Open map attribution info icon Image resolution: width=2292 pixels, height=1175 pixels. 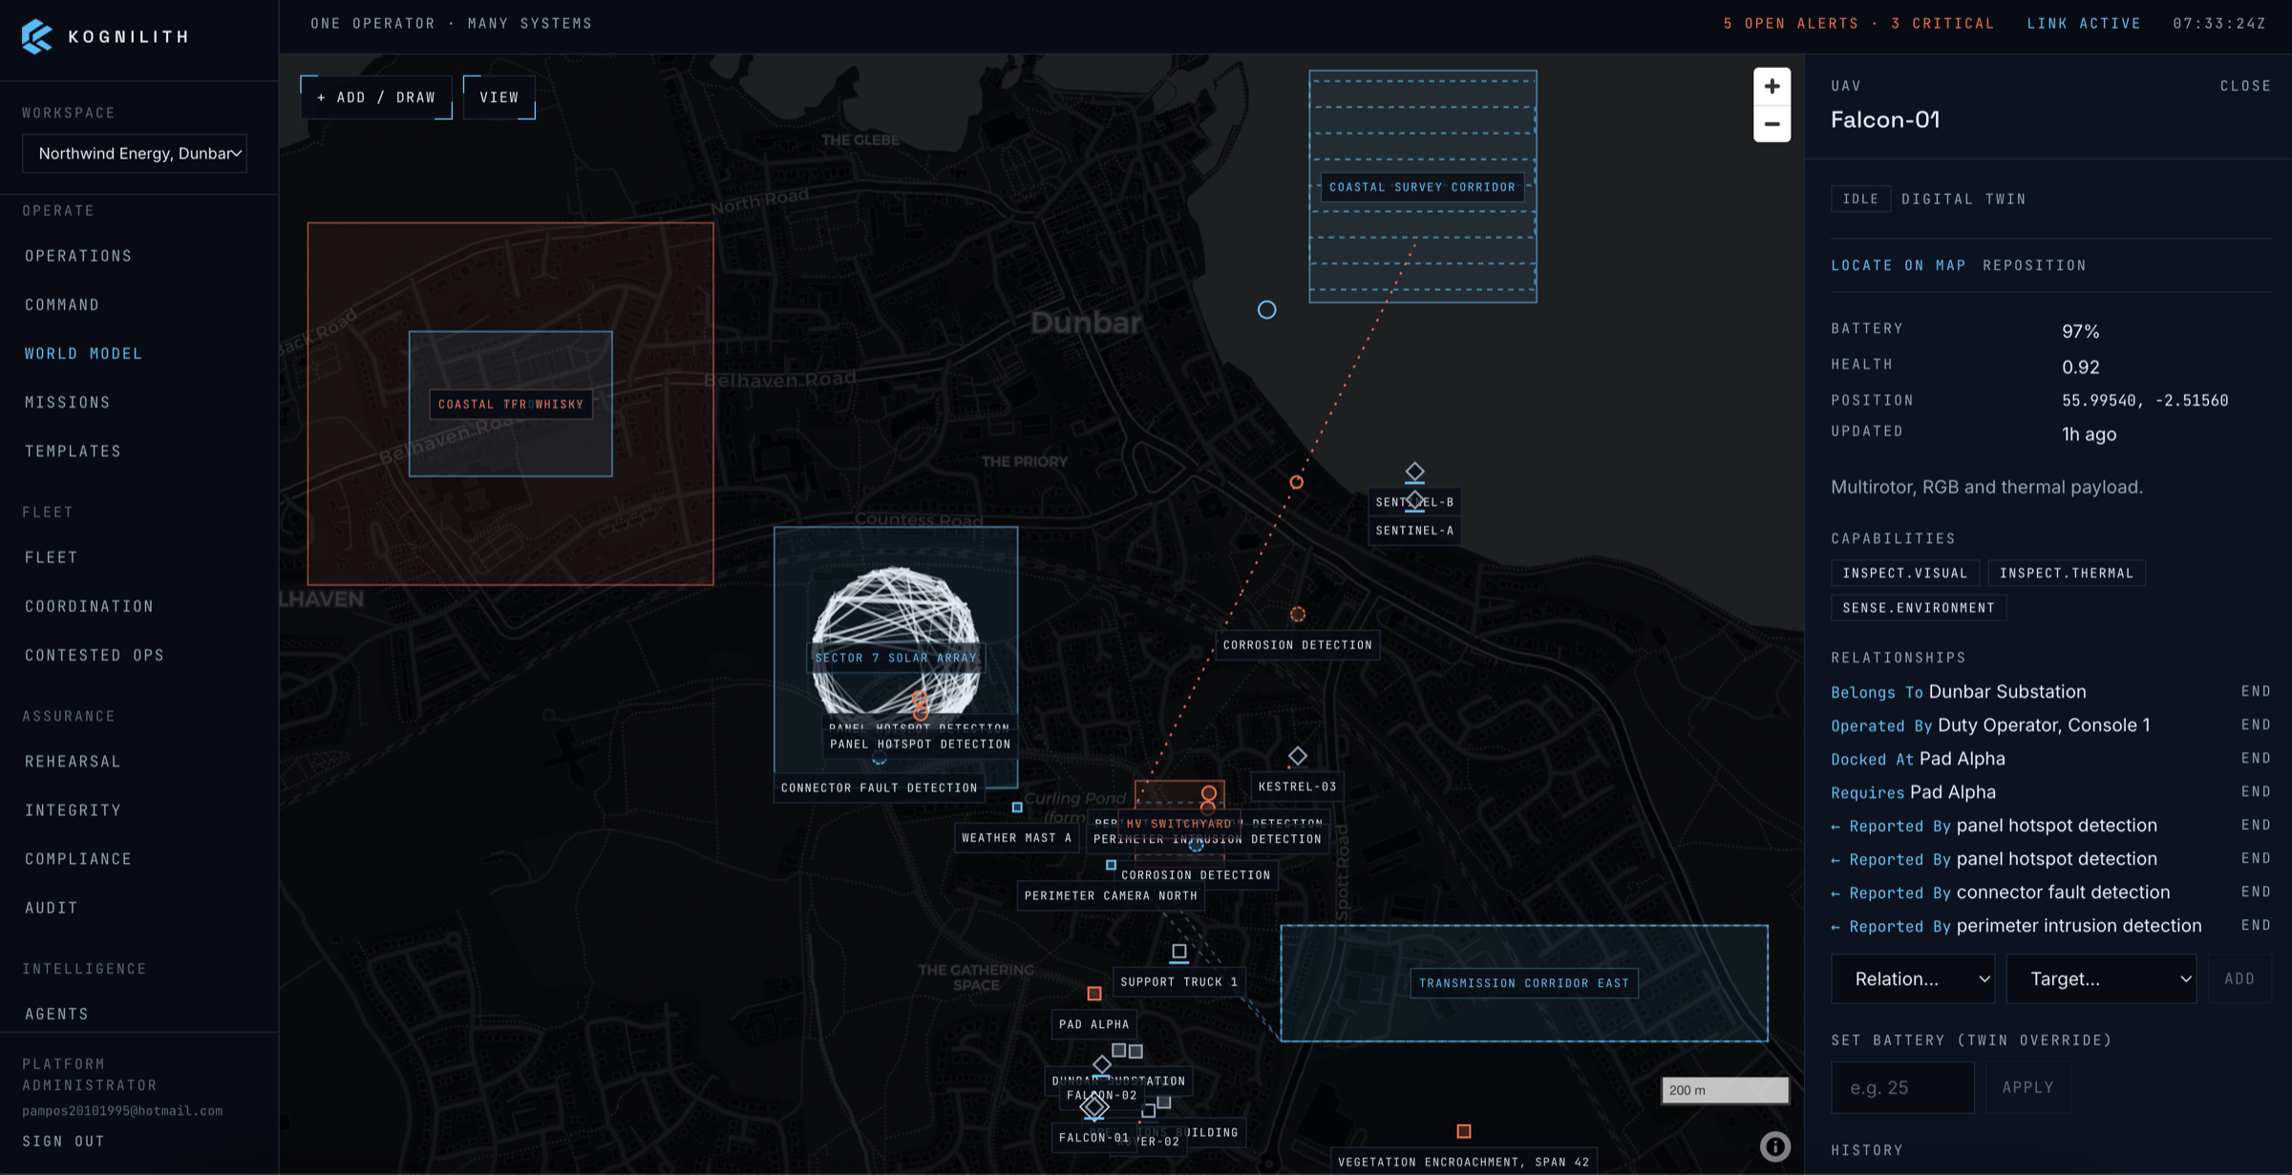pos(1774,1146)
